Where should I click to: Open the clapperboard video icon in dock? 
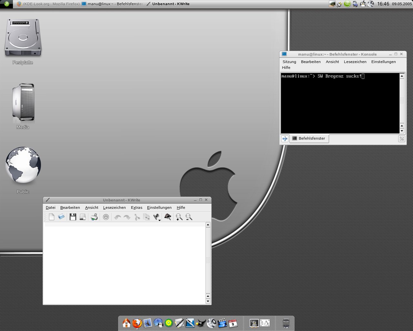[222, 323]
